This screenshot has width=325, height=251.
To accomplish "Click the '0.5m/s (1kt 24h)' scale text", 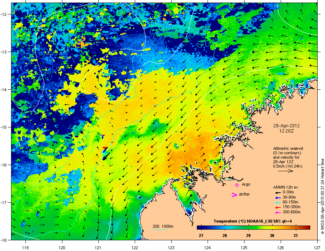I will pos(287,166).
